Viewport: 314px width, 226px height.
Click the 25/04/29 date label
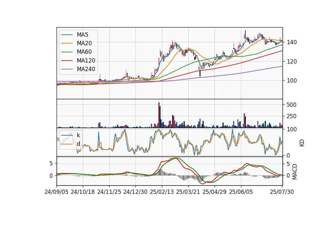click(215, 192)
